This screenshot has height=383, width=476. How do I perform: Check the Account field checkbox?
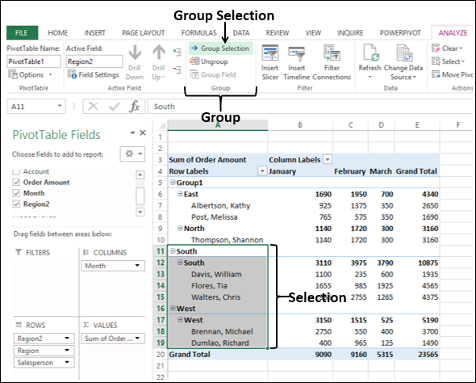[16, 172]
